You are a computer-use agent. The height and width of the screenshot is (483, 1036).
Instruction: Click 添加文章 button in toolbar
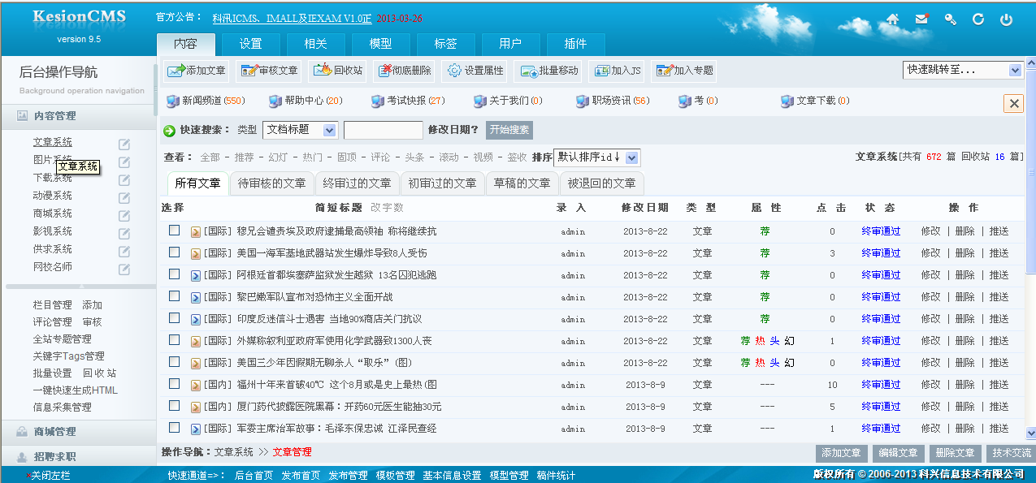[x=197, y=71]
